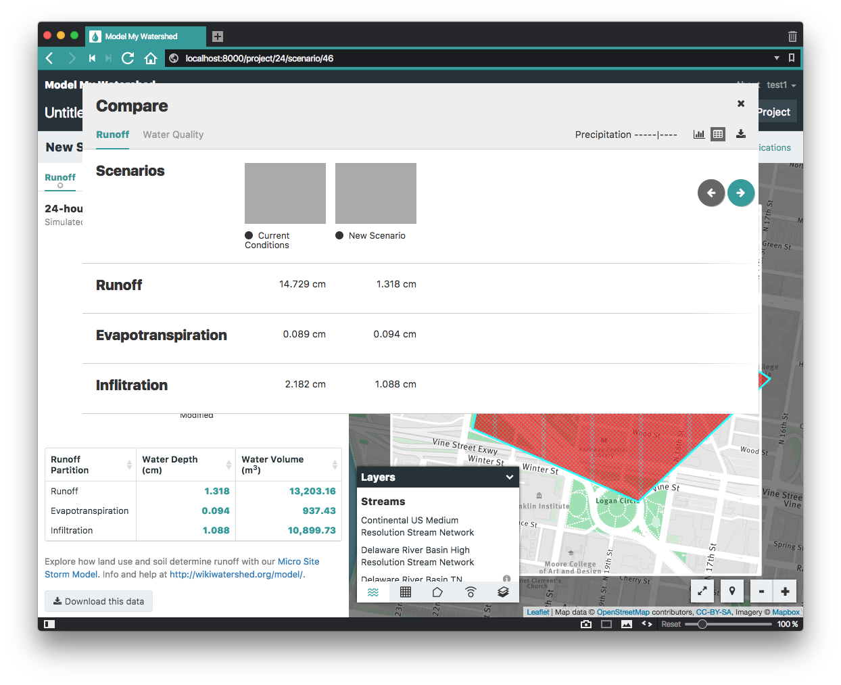Open the Coverage grid layer icon
Image resolution: width=841 pixels, height=685 pixels.
pyautogui.click(x=406, y=592)
